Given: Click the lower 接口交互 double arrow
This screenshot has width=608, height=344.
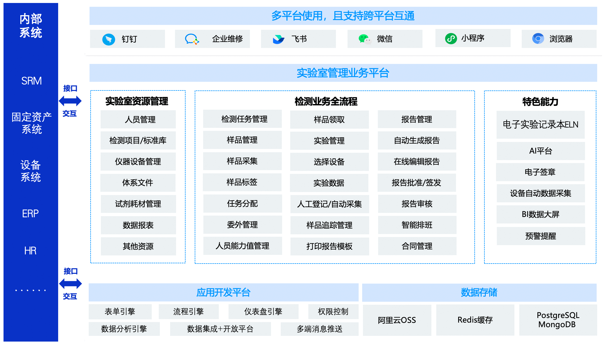Looking at the screenshot, I should click(70, 284).
